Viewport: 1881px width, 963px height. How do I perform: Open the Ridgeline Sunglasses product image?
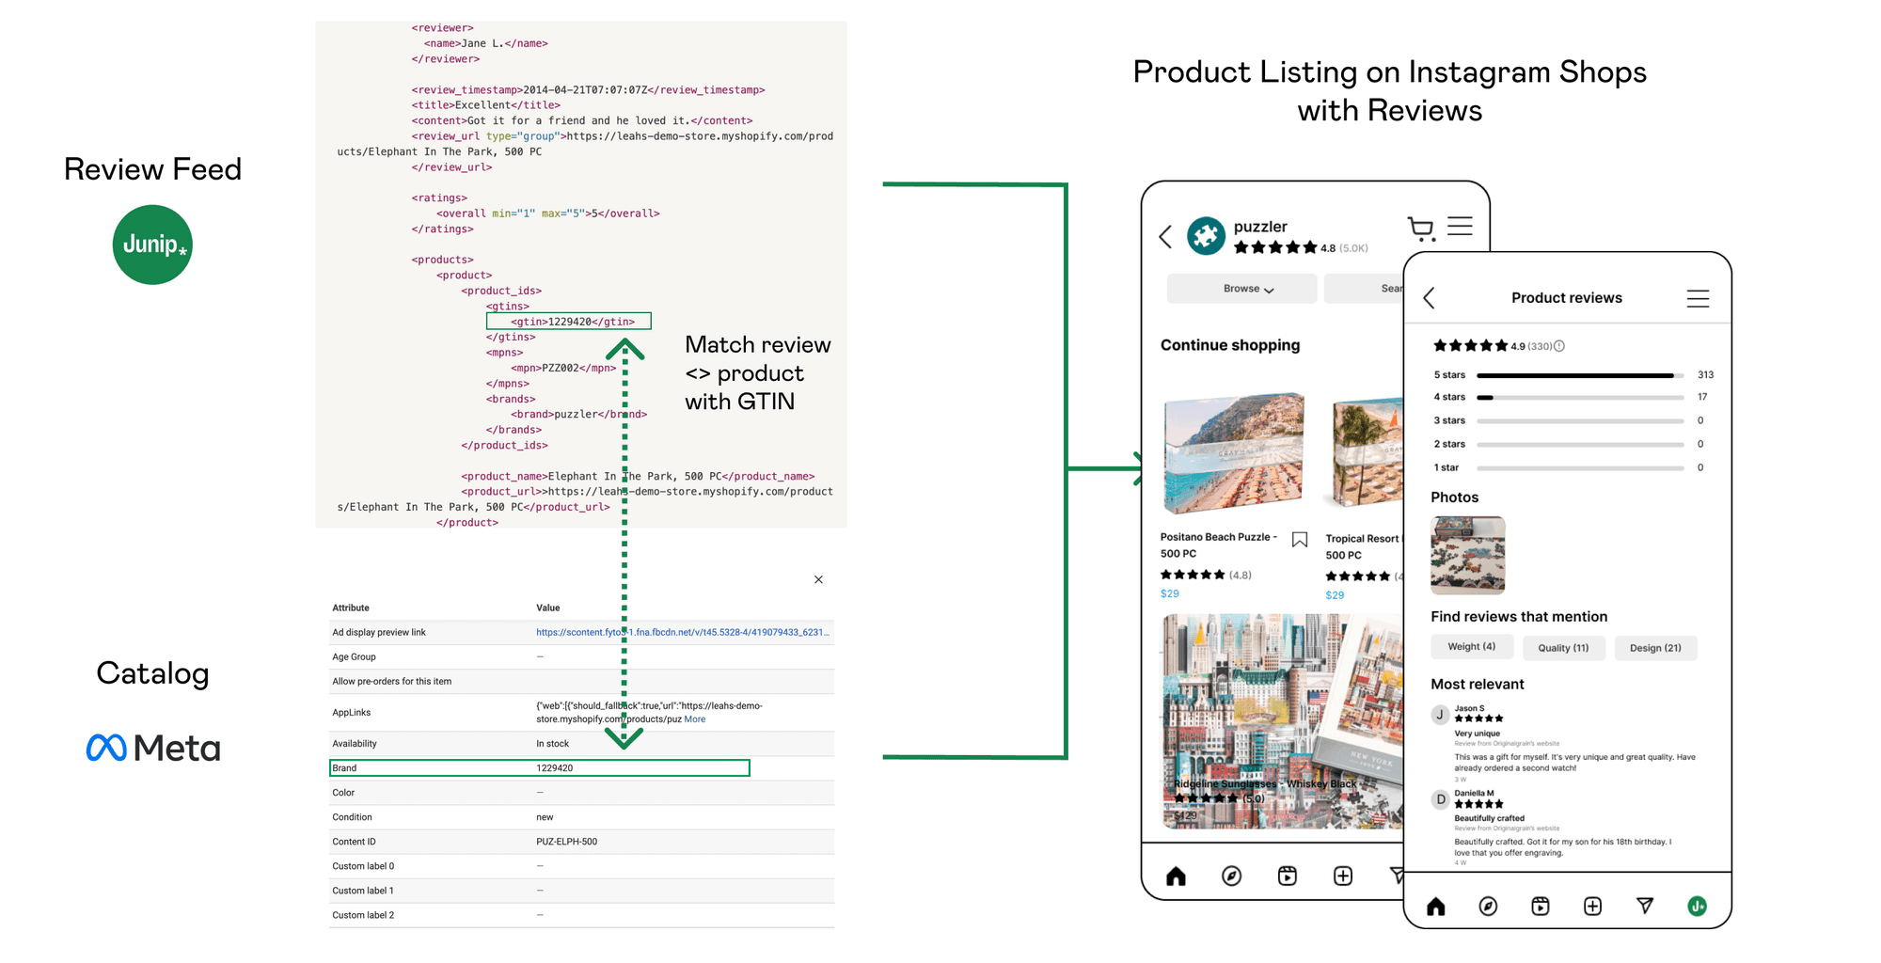(x=1282, y=721)
